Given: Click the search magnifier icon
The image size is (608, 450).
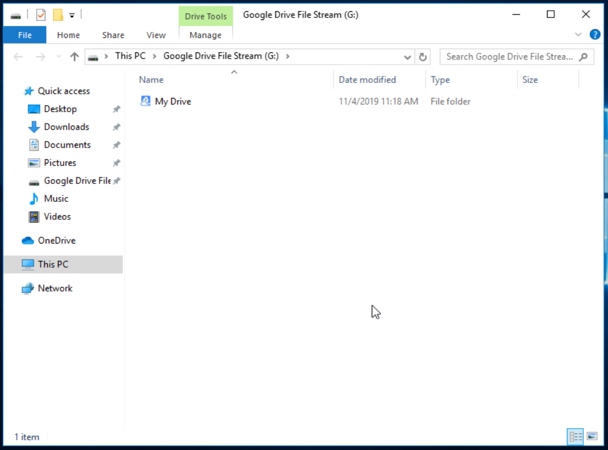Looking at the screenshot, I should [583, 57].
